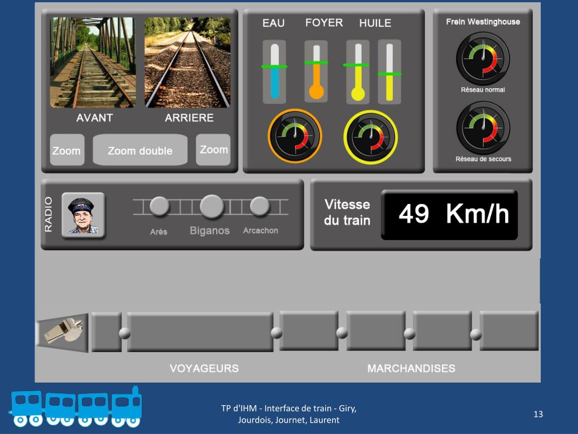The image size is (578, 434).
Task: Click the train driver portrait next to RADIO
Action: coord(84,215)
